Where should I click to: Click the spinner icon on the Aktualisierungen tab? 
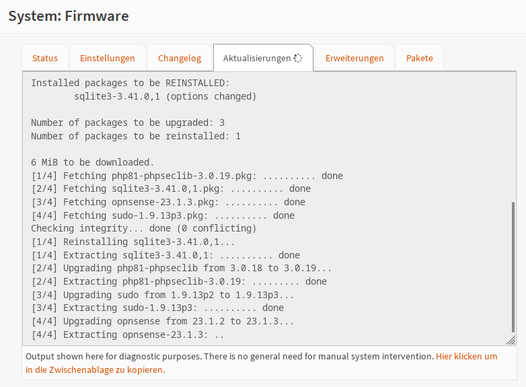coord(298,58)
